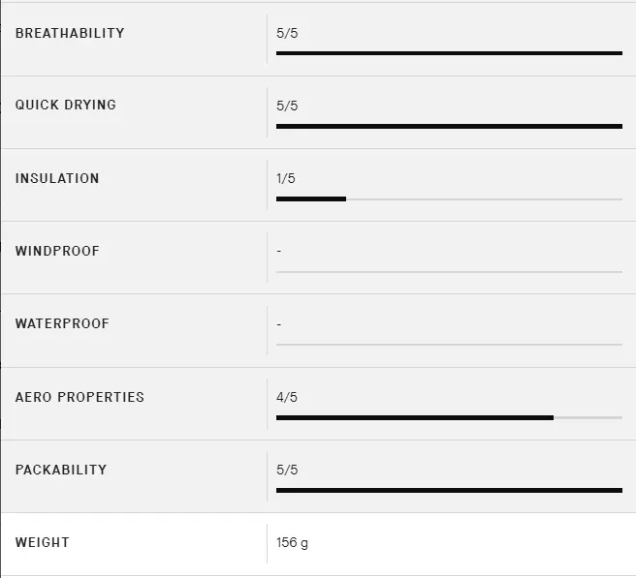Image resolution: width=636 pixels, height=578 pixels.
Task: Select the 5/5 Breathability score text
Action: 287,33
